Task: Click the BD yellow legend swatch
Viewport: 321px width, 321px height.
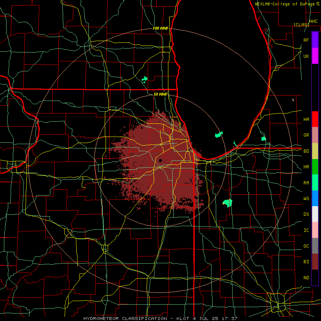Action: point(315,151)
